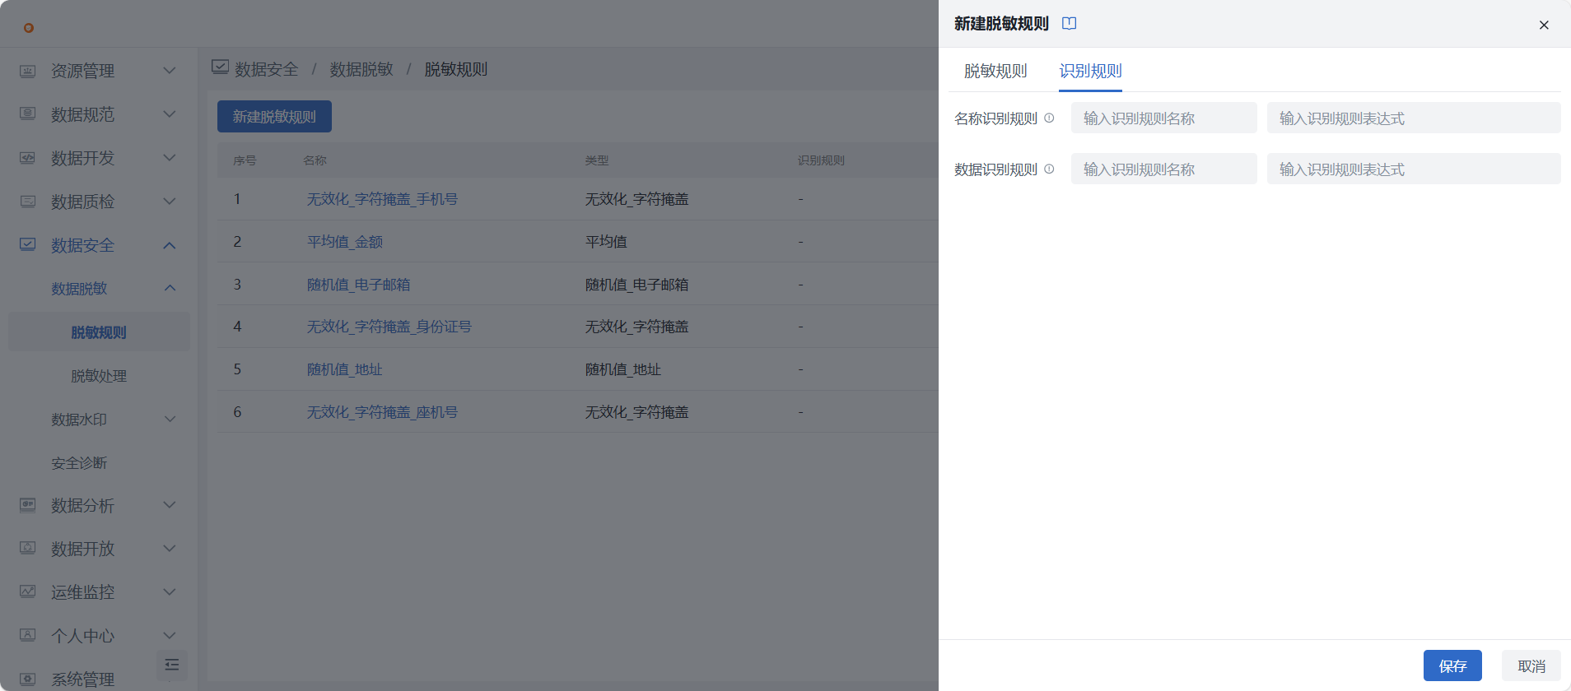The height and width of the screenshot is (691, 1571).
Task: Click the 保存 button
Action: pos(1452,665)
